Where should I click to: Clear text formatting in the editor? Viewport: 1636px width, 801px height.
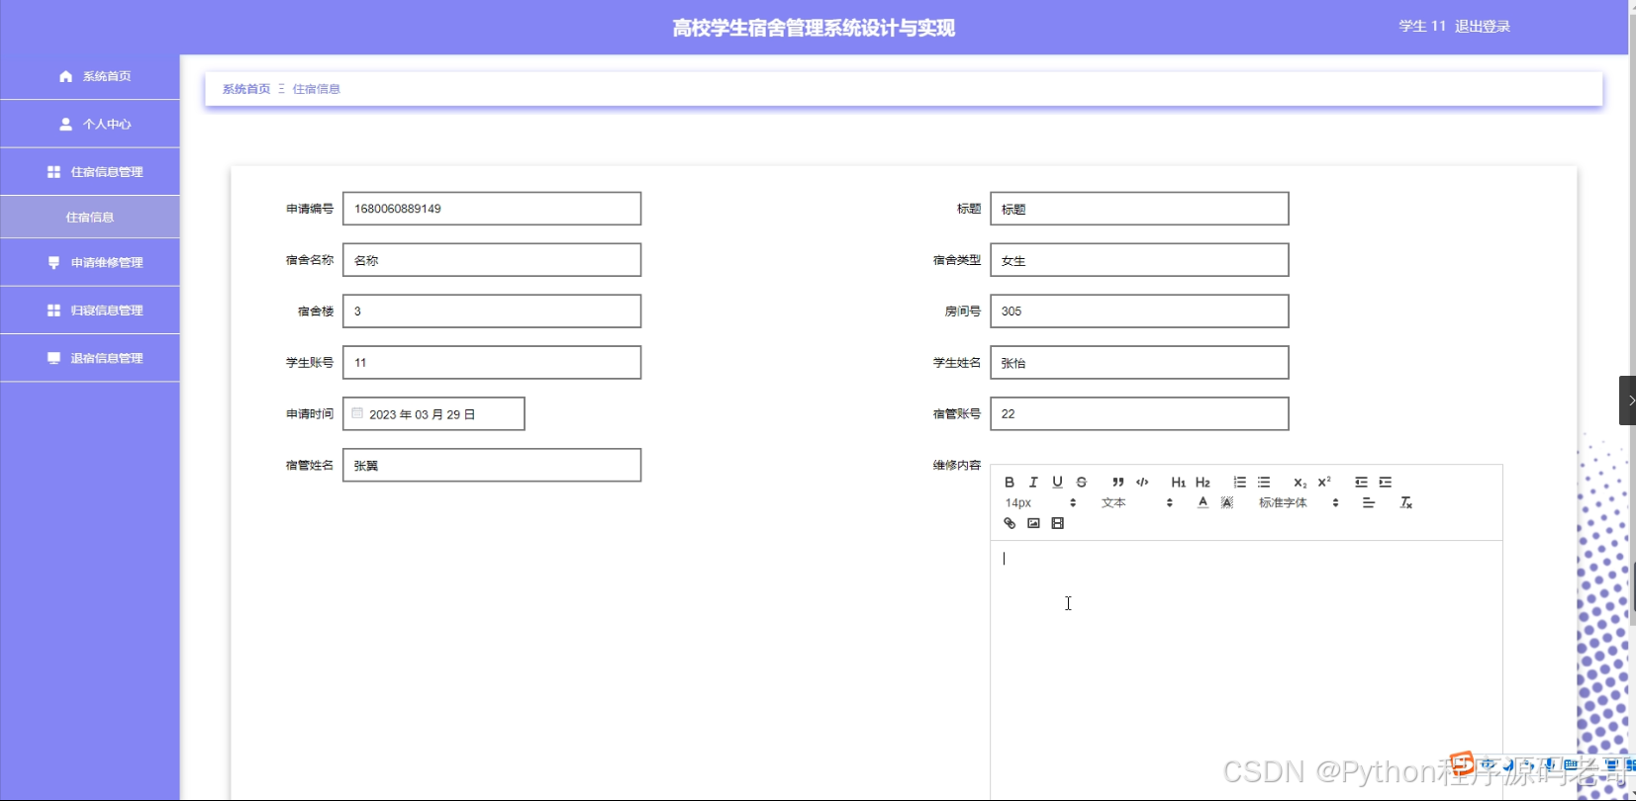[1405, 503]
